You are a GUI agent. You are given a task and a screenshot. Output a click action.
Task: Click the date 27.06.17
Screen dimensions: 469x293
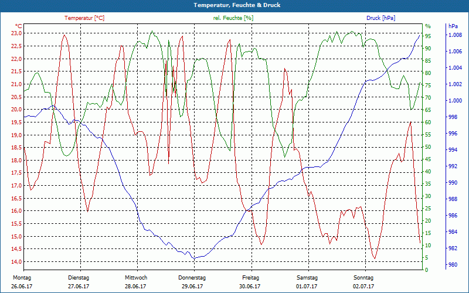(x=79, y=287)
